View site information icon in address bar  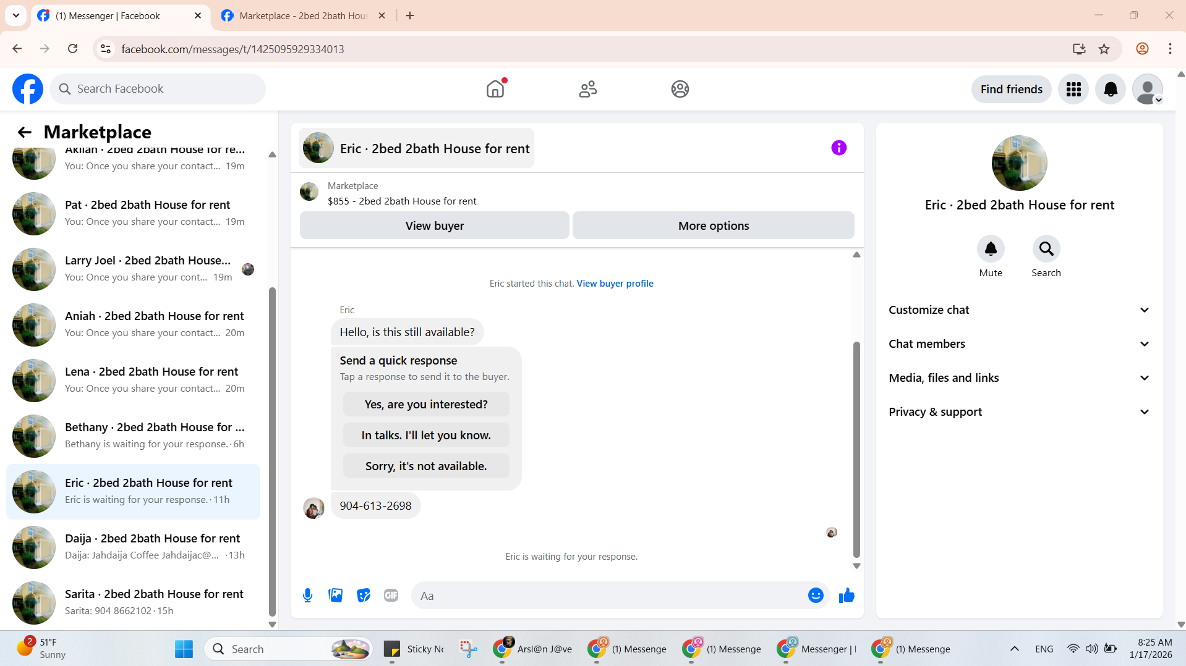[106, 49]
